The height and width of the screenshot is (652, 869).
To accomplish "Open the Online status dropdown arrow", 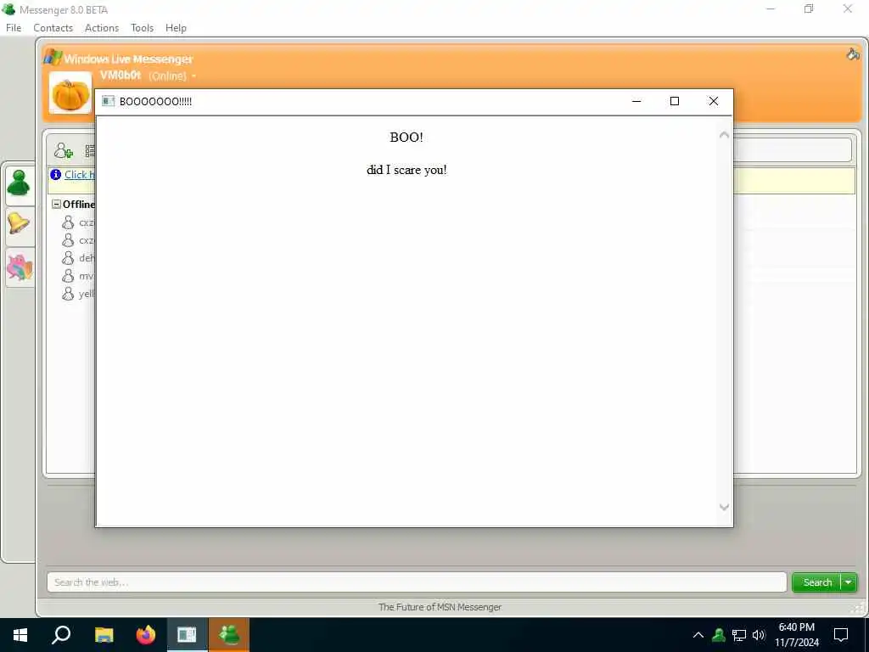I will pos(193,76).
